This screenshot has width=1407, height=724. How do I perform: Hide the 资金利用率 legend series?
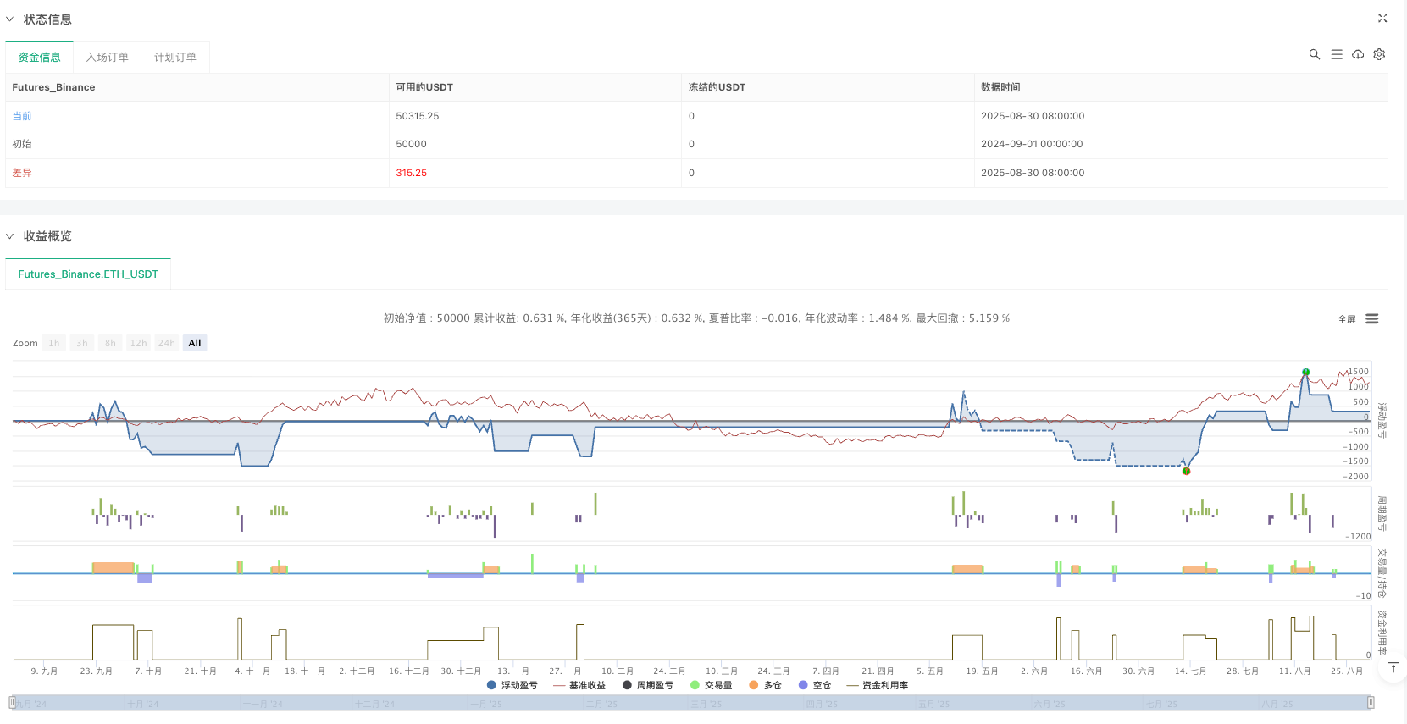pyautogui.click(x=878, y=685)
